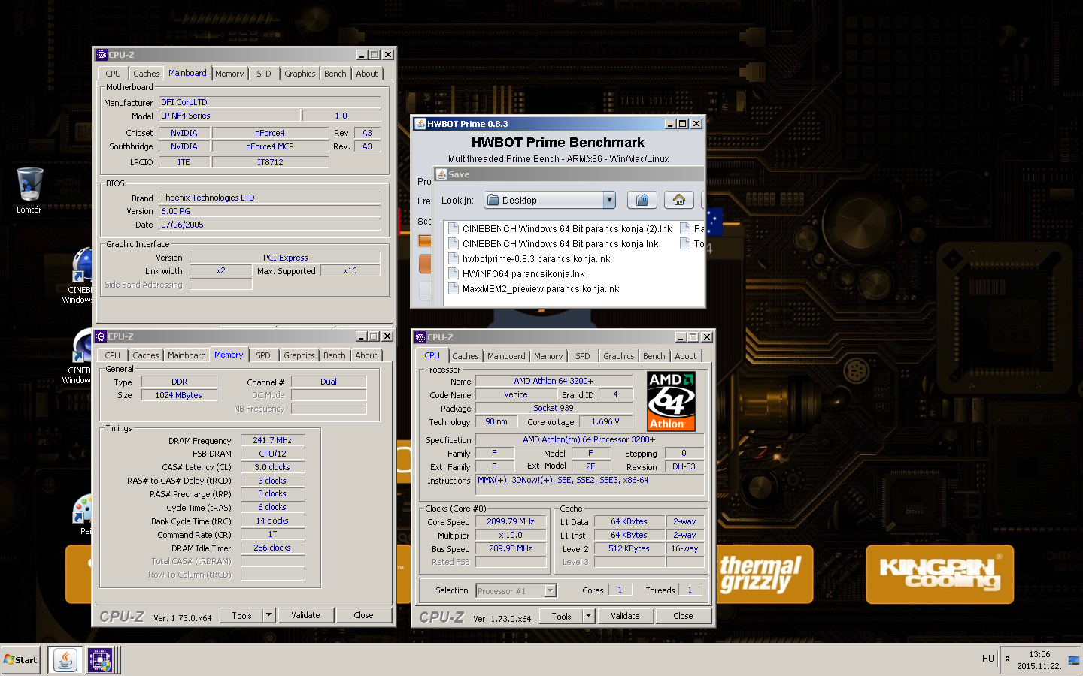
Task: Click BIOS brand Phoenix Technologies LTD
Action: pyautogui.click(x=270, y=198)
